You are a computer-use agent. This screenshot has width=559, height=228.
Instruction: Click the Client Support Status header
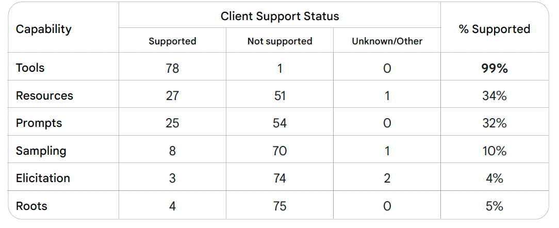[x=279, y=16]
